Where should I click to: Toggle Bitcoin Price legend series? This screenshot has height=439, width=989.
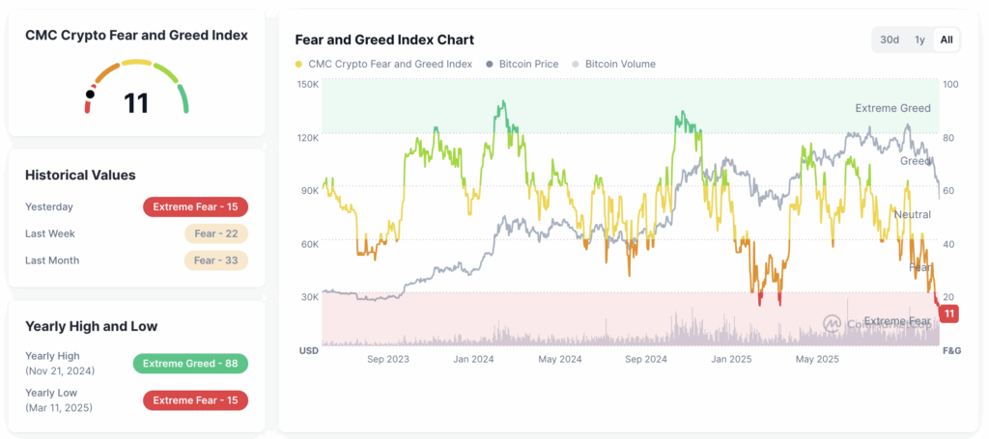click(528, 65)
